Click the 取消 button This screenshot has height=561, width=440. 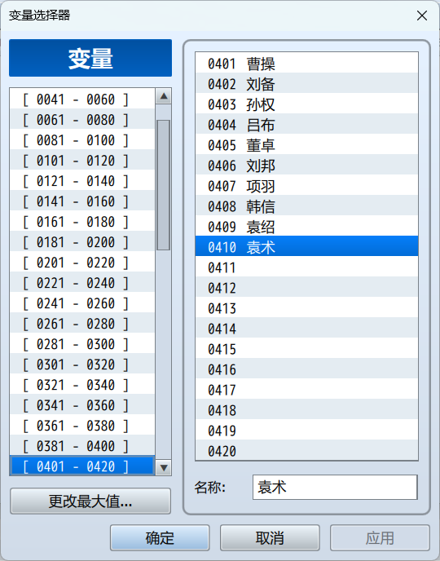tap(270, 537)
